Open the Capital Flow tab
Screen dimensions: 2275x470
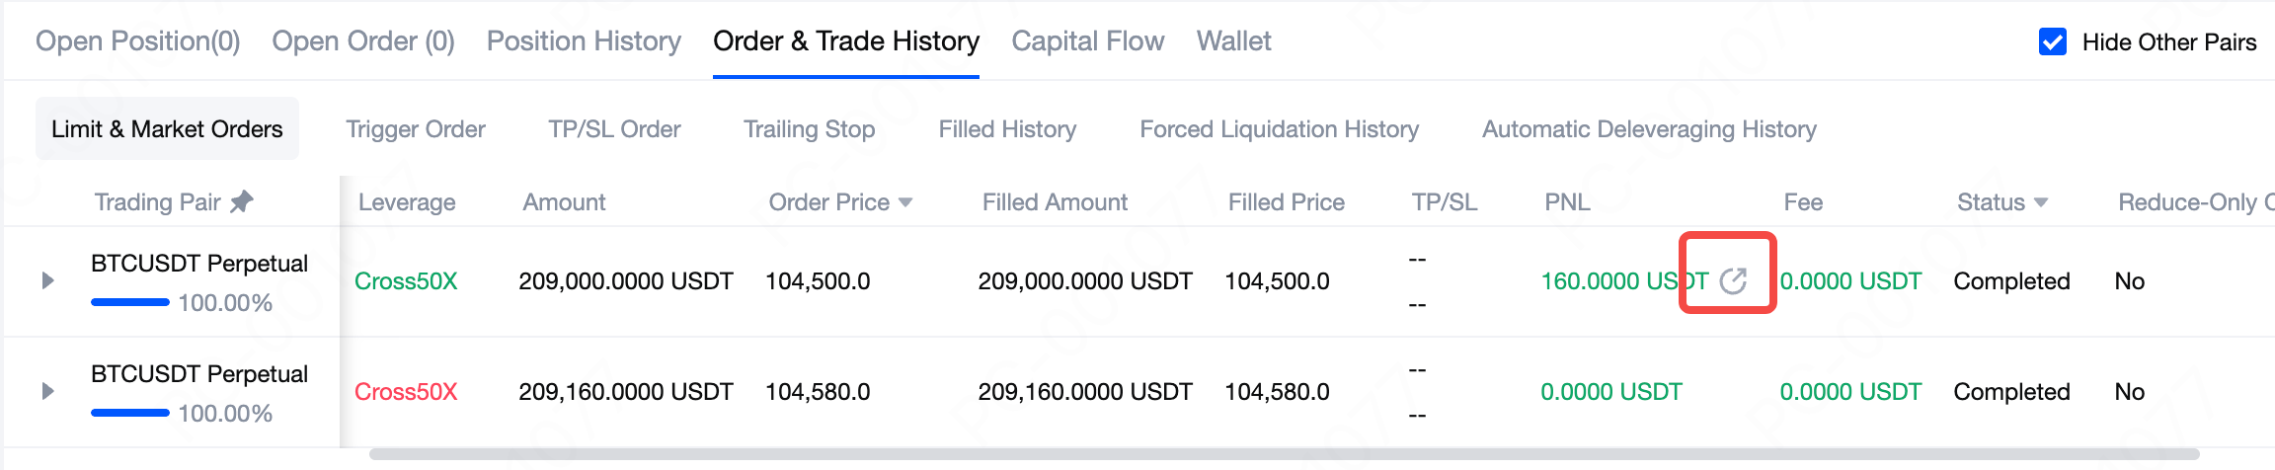click(1087, 41)
